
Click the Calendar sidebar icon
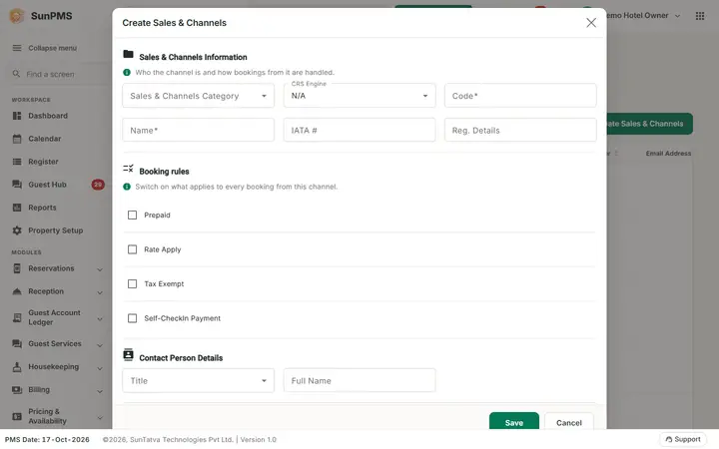coord(17,139)
